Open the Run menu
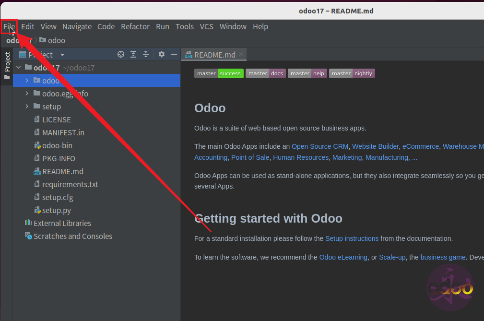 tap(162, 27)
